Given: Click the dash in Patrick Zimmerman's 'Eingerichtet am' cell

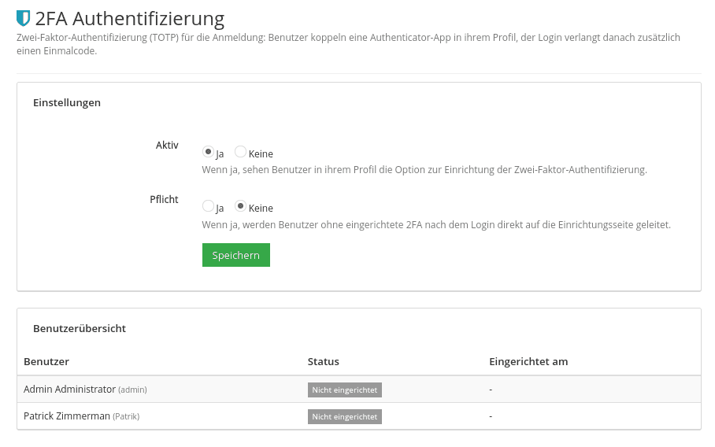Looking at the screenshot, I should click(491, 416).
